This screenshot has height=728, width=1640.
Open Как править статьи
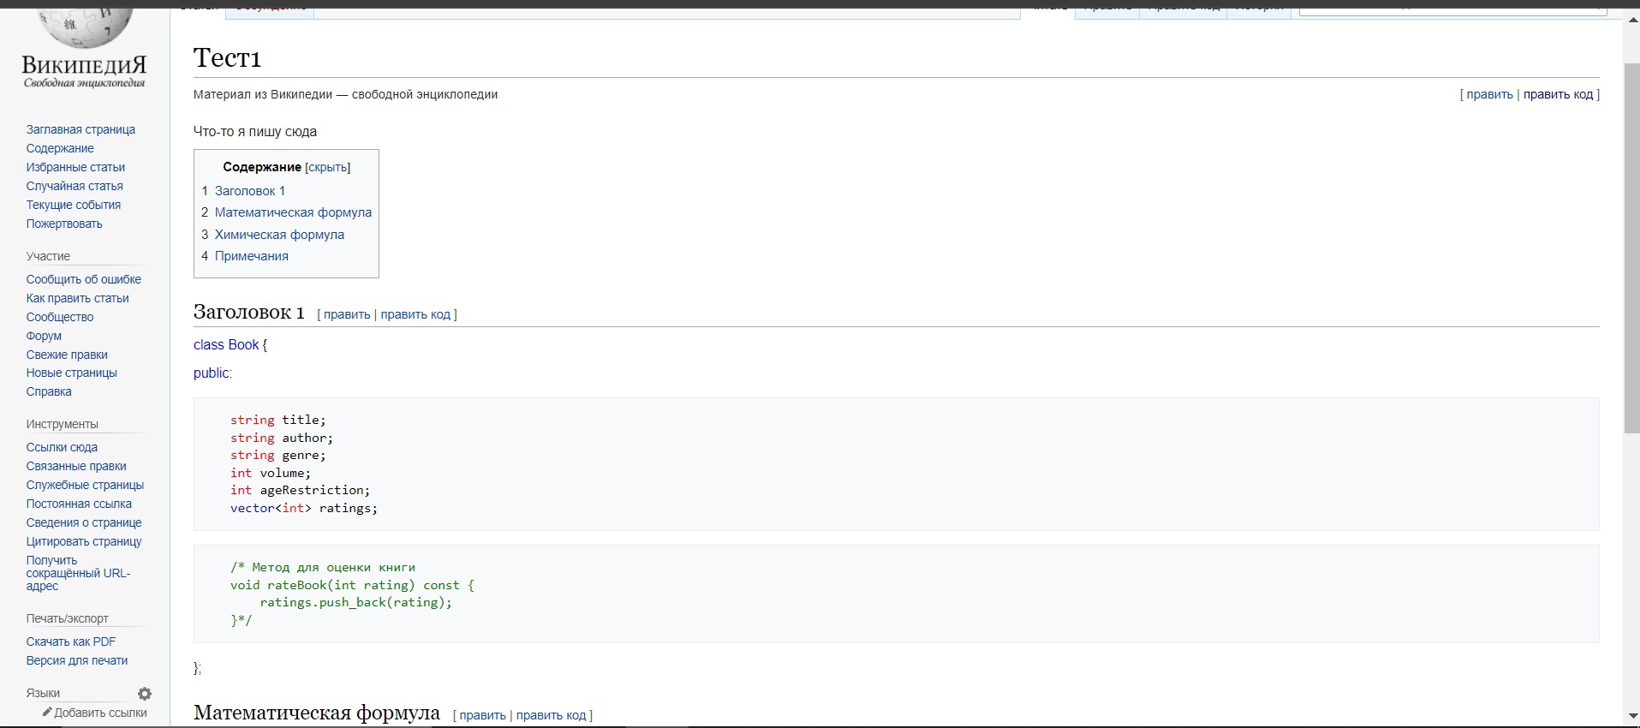pos(78,298)
